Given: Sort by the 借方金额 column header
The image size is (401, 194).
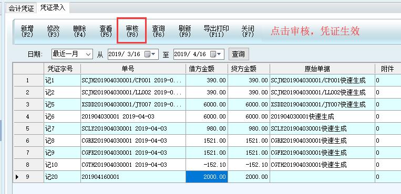Looking at the screenshot, I should pos(207,68).
